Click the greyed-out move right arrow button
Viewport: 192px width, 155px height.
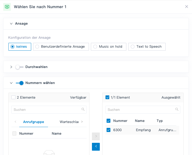[96, 136]
